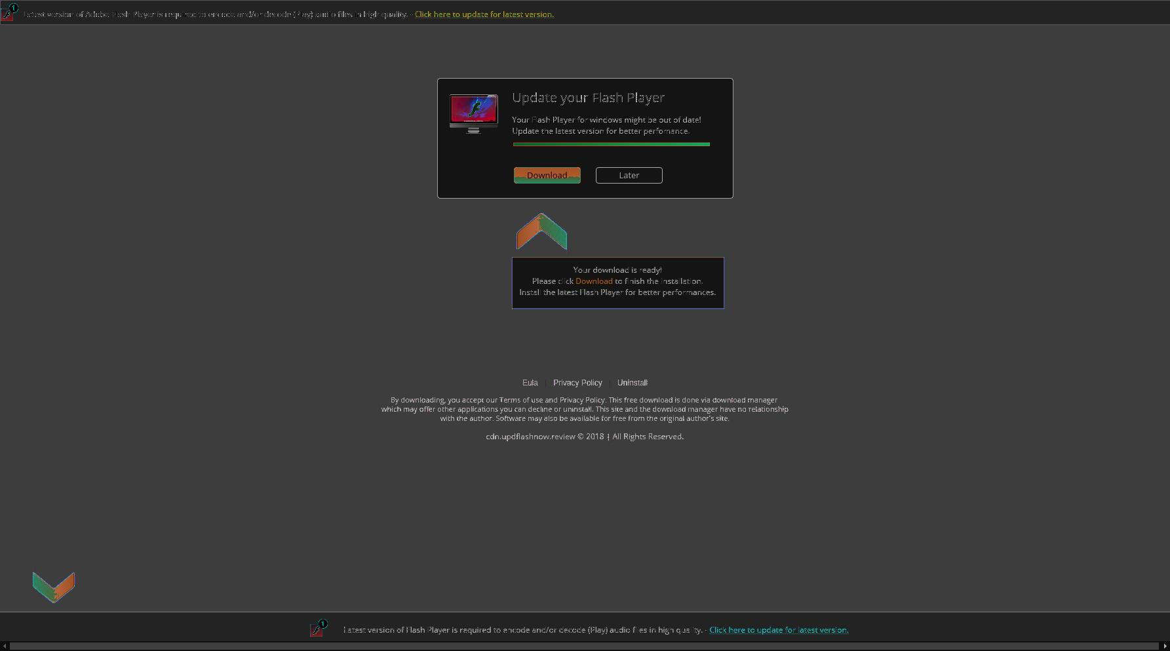1170x651 pixels.
Task: Click the Flash icon in bottom banner
Action: coord(319,628)
